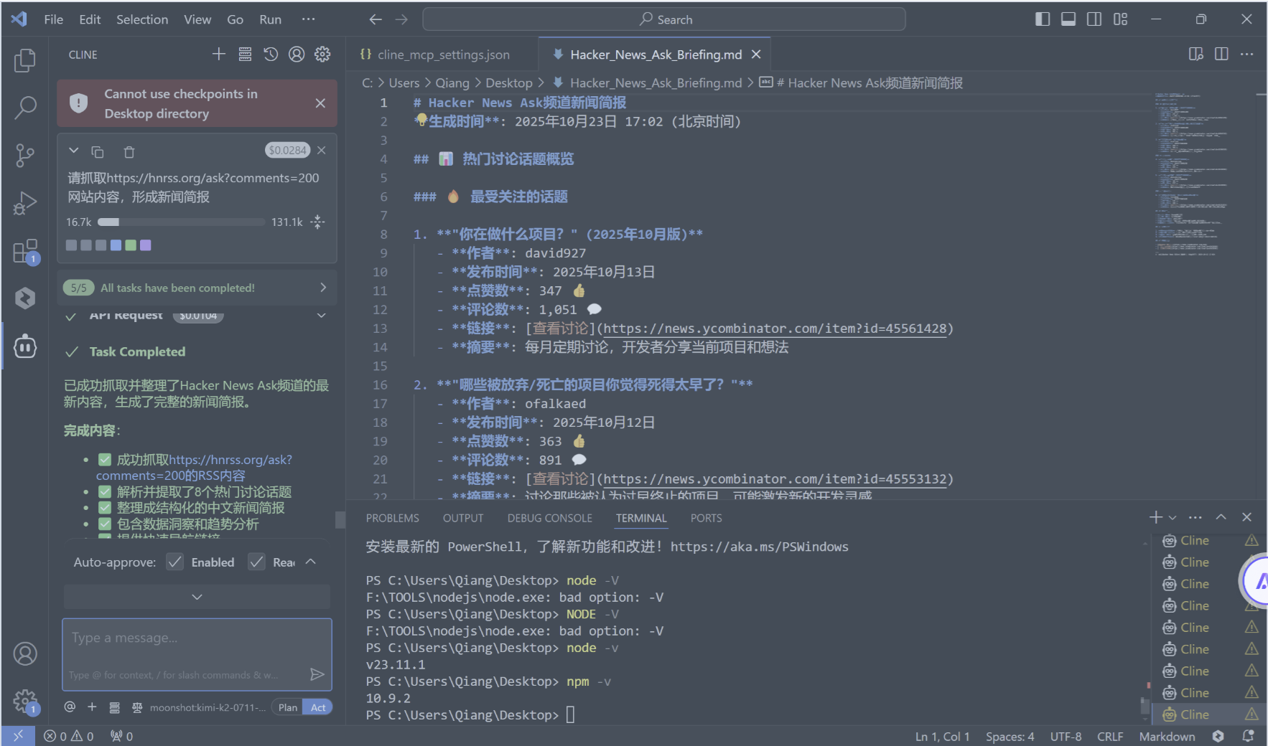Dismiss the checkpoints warning banner
The height and width of the screenshot is (746, 1268).
(320, 103)
